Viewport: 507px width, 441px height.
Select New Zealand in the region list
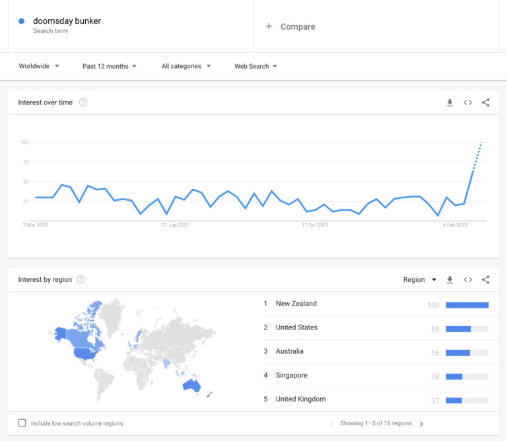296,304
